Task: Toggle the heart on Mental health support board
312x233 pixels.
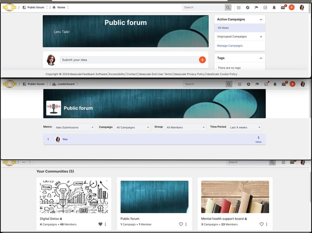Action: [x=261, y=224]
